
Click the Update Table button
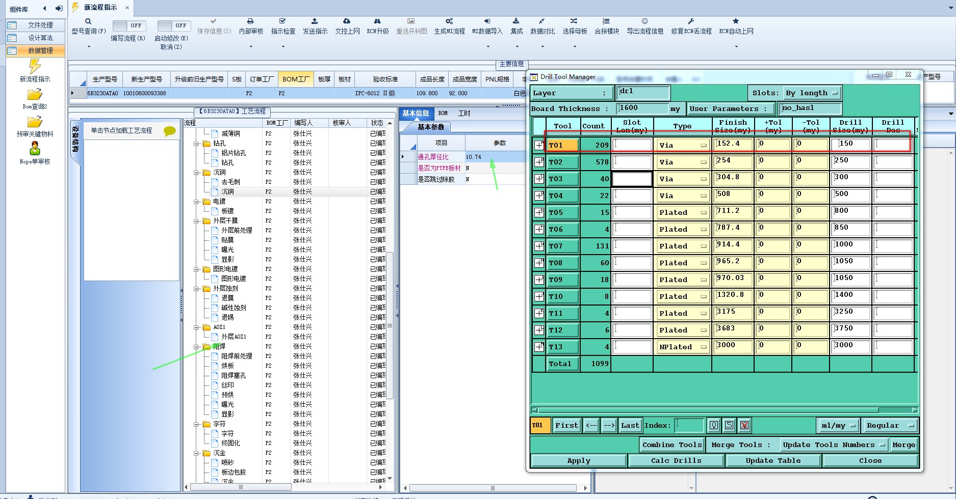coord(773,460)
